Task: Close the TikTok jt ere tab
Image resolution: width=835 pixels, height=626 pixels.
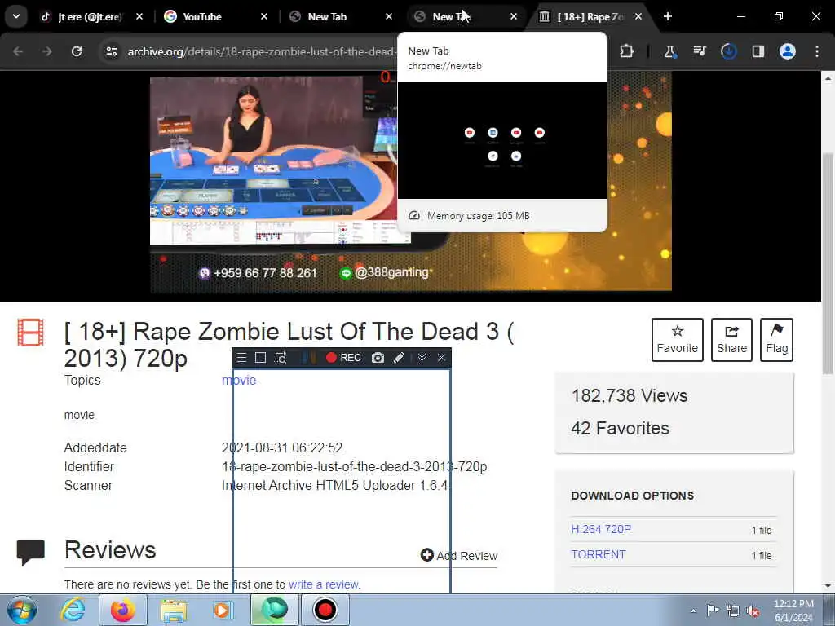Action: pos(139,17)
